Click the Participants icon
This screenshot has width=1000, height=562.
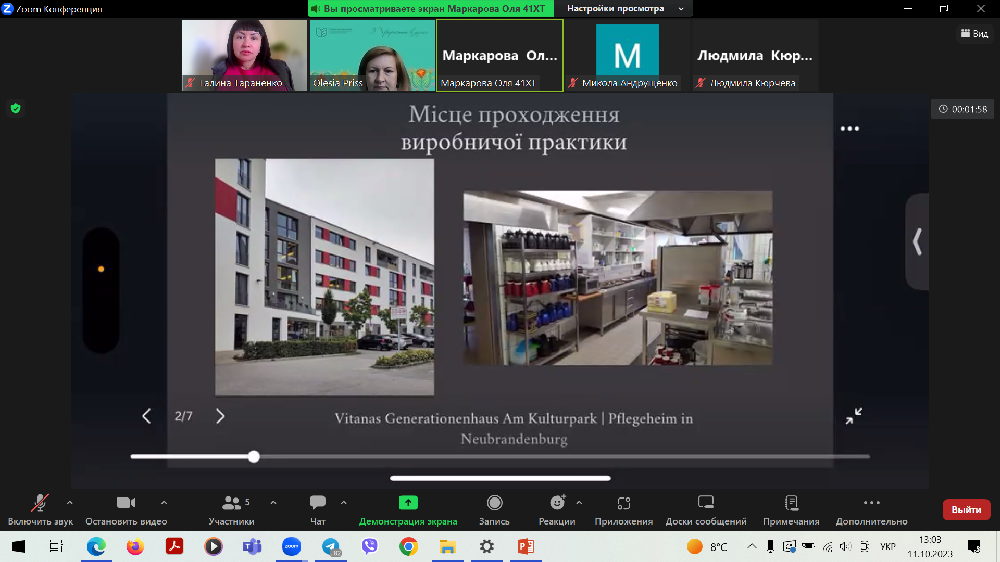231,503
